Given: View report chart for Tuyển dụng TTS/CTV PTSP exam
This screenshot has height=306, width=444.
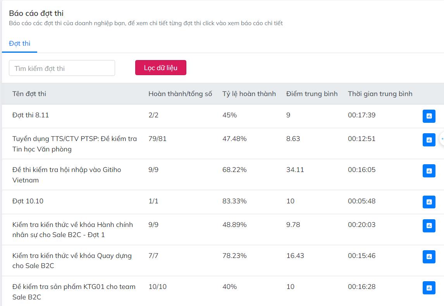Looking at the screenshot, I should (429, 140).
